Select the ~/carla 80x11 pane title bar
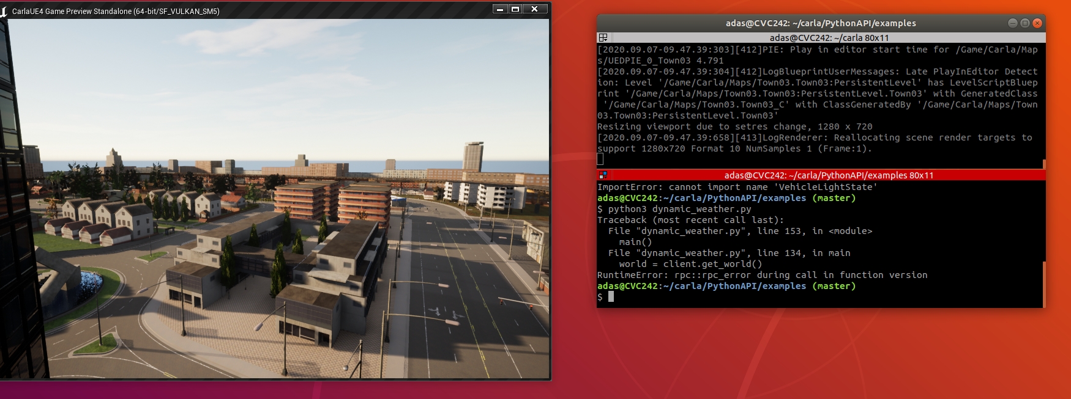The height and width of the screenshot is (399, 1071). 829,38
